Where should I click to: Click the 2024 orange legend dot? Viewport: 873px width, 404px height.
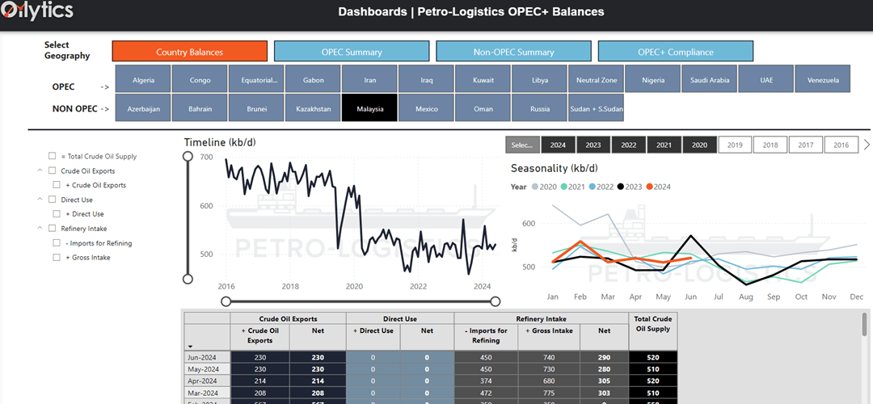click(649, 187)
